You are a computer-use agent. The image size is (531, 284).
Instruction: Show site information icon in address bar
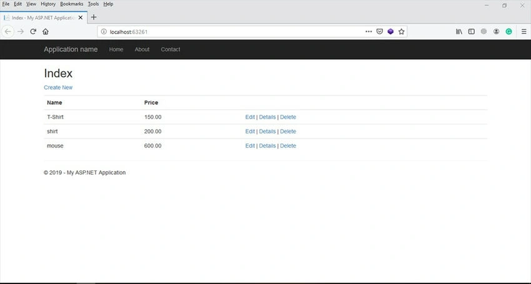pos(104,31)
